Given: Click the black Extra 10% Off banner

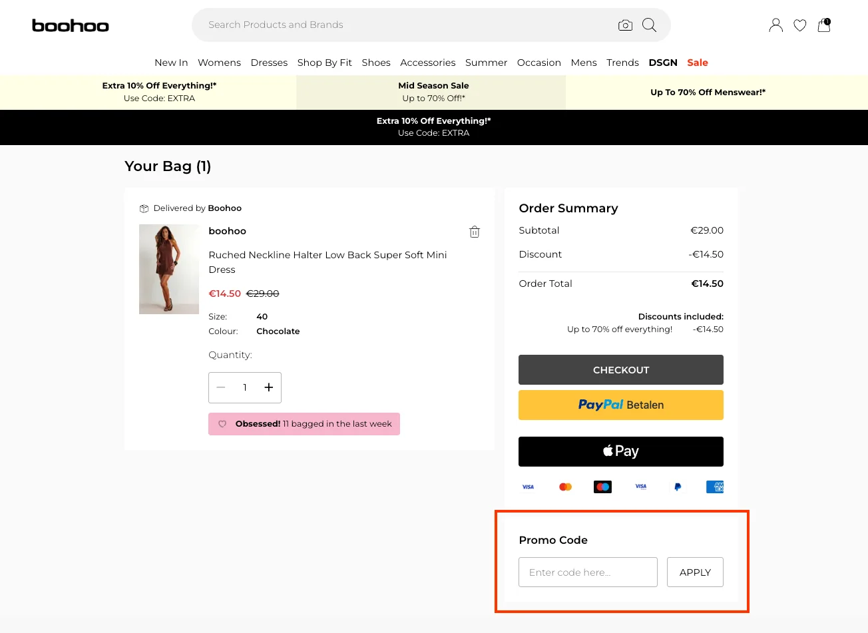Looking at the screenshot, I should pyautogui.click(x=434, y=127).
